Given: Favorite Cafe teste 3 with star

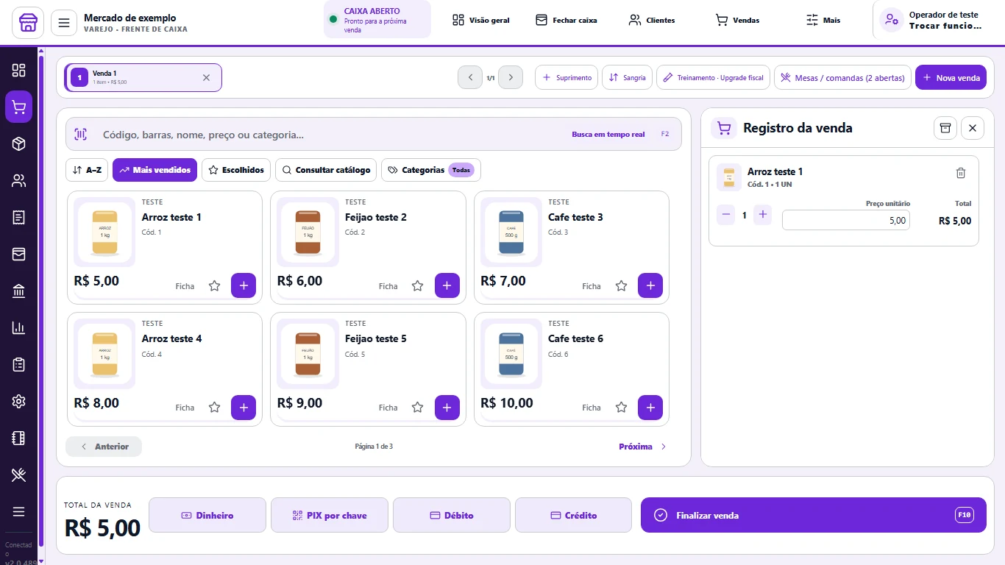Looking at the screenshot, I should (x=621, y=285).
